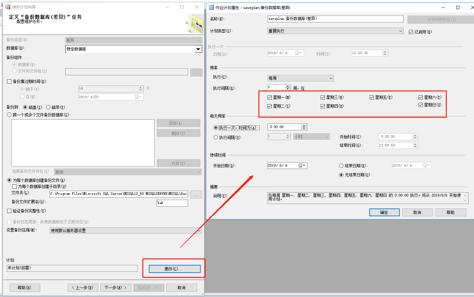Confirm schedule with 确定 button
474x297 pixels.
tap(384, 212)
